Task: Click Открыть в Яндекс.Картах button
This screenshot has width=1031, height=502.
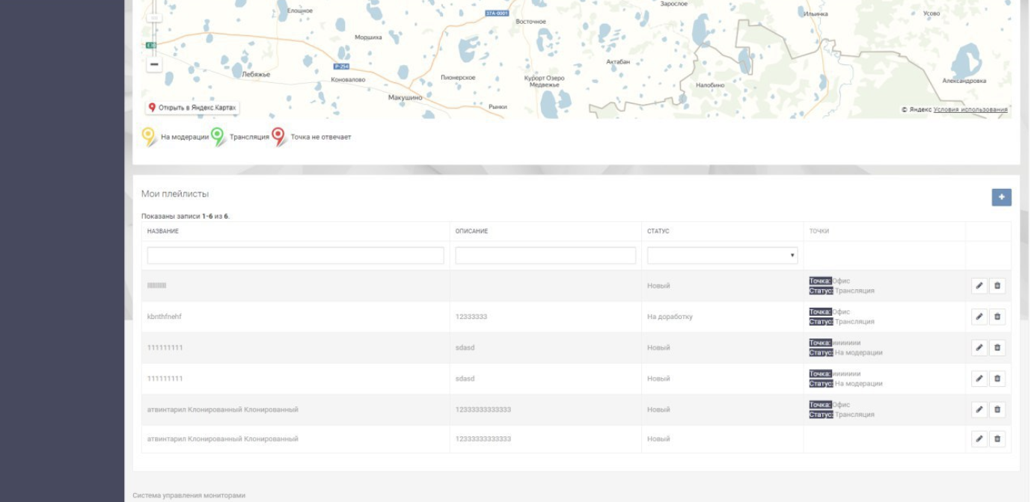Action: [192, 108]
